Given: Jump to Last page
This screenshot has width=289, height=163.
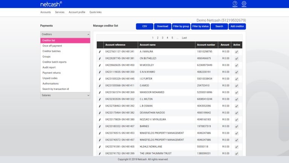Looking at the screenshot, I should pyautogui.click(x=184, y=38).
